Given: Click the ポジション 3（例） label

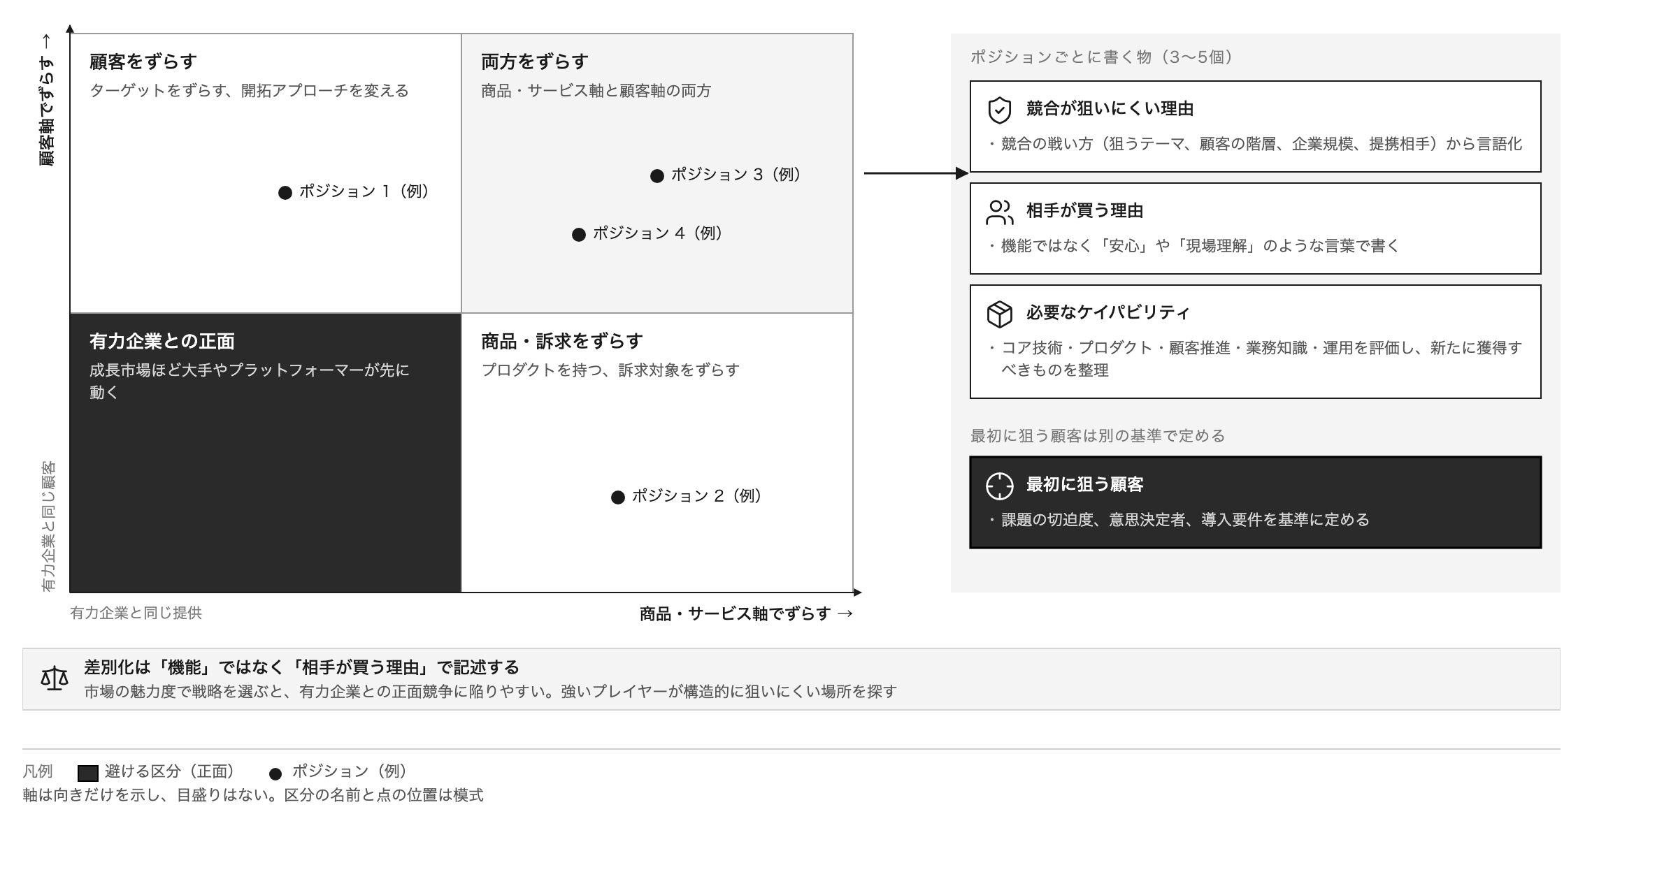Looking at the screenshot, I should point(736,175).
